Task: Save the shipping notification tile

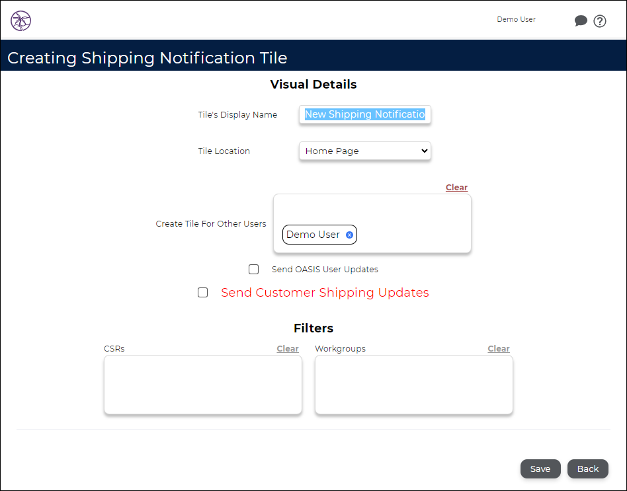Action: [x=540, y=469]
